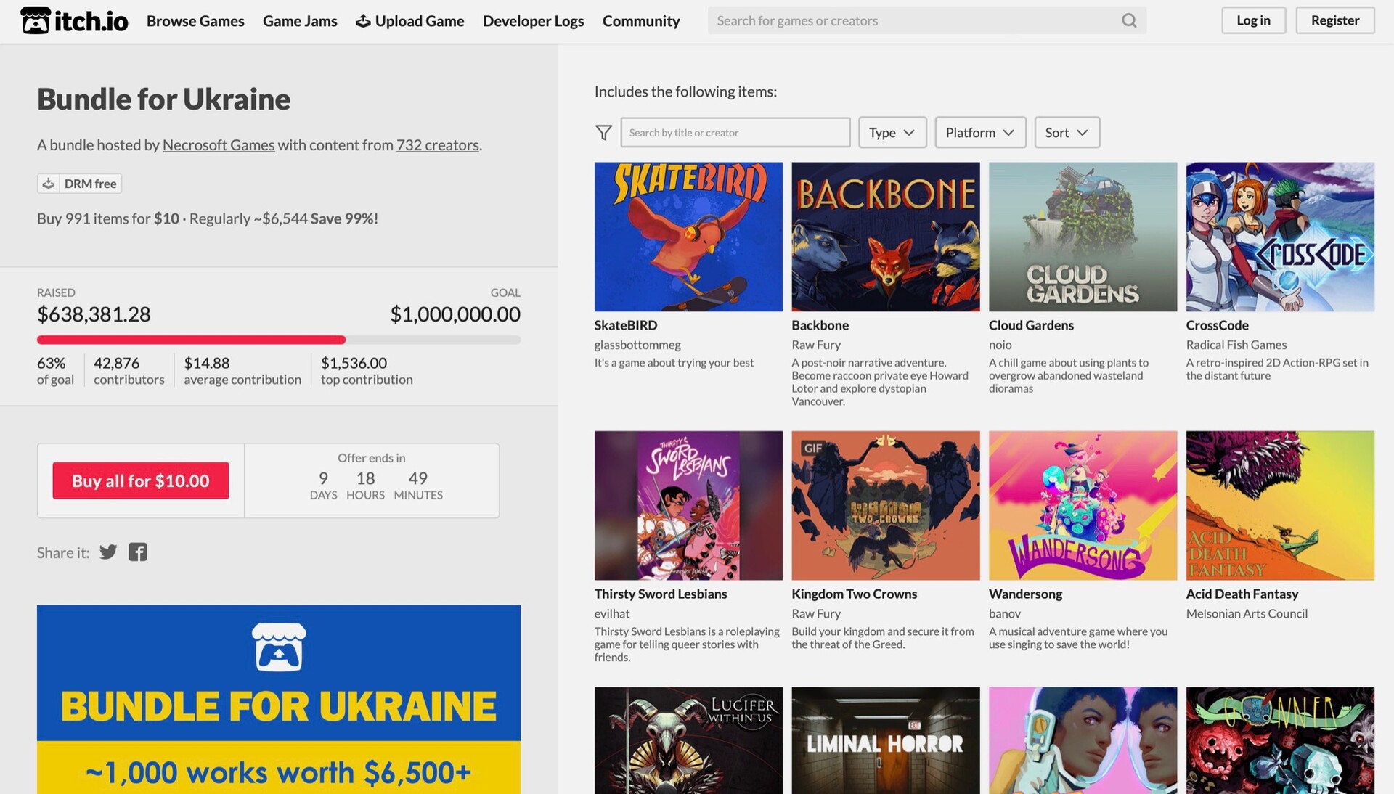Go to Browse Games menu

(x=195, y=20)
